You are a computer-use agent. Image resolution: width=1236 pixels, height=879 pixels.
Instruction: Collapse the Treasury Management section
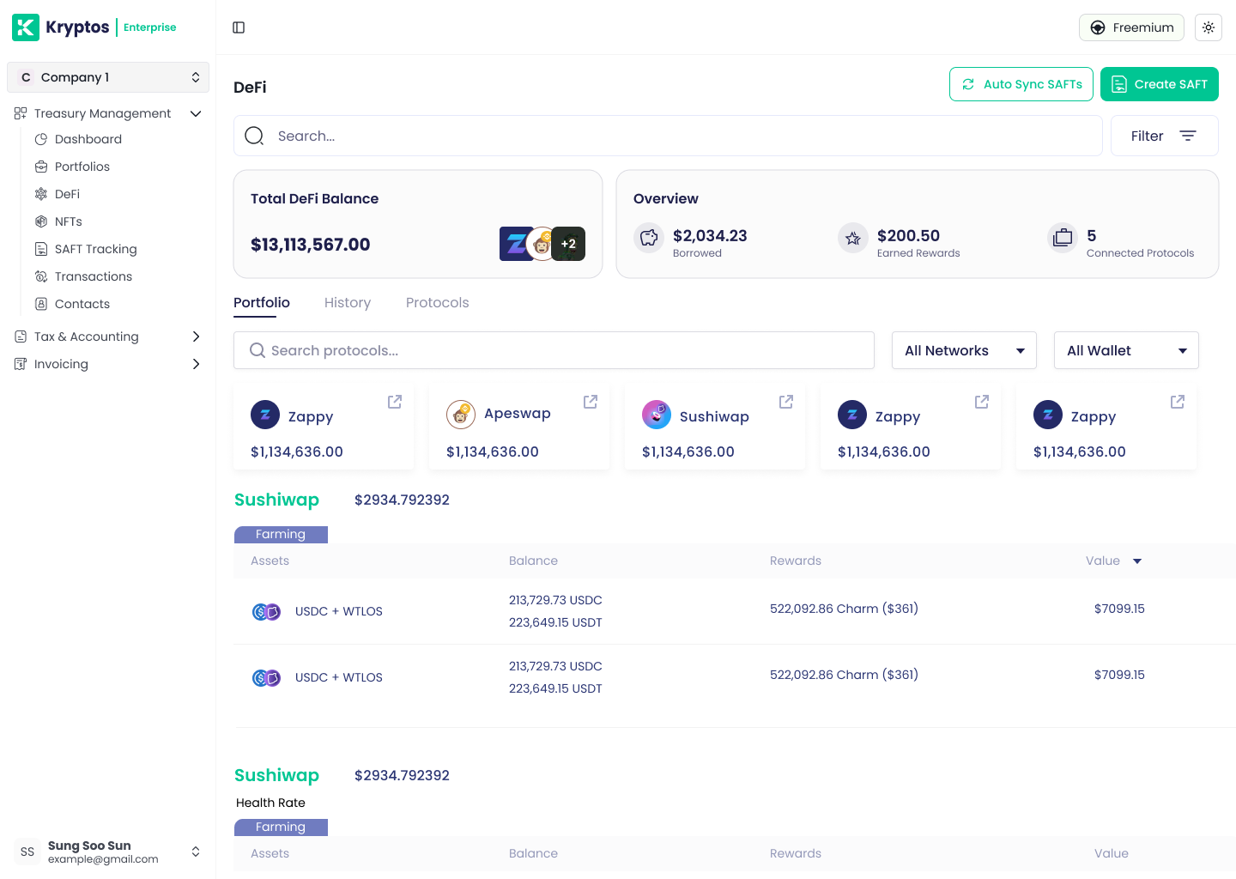pyautogui.click(x=196, y=113)
